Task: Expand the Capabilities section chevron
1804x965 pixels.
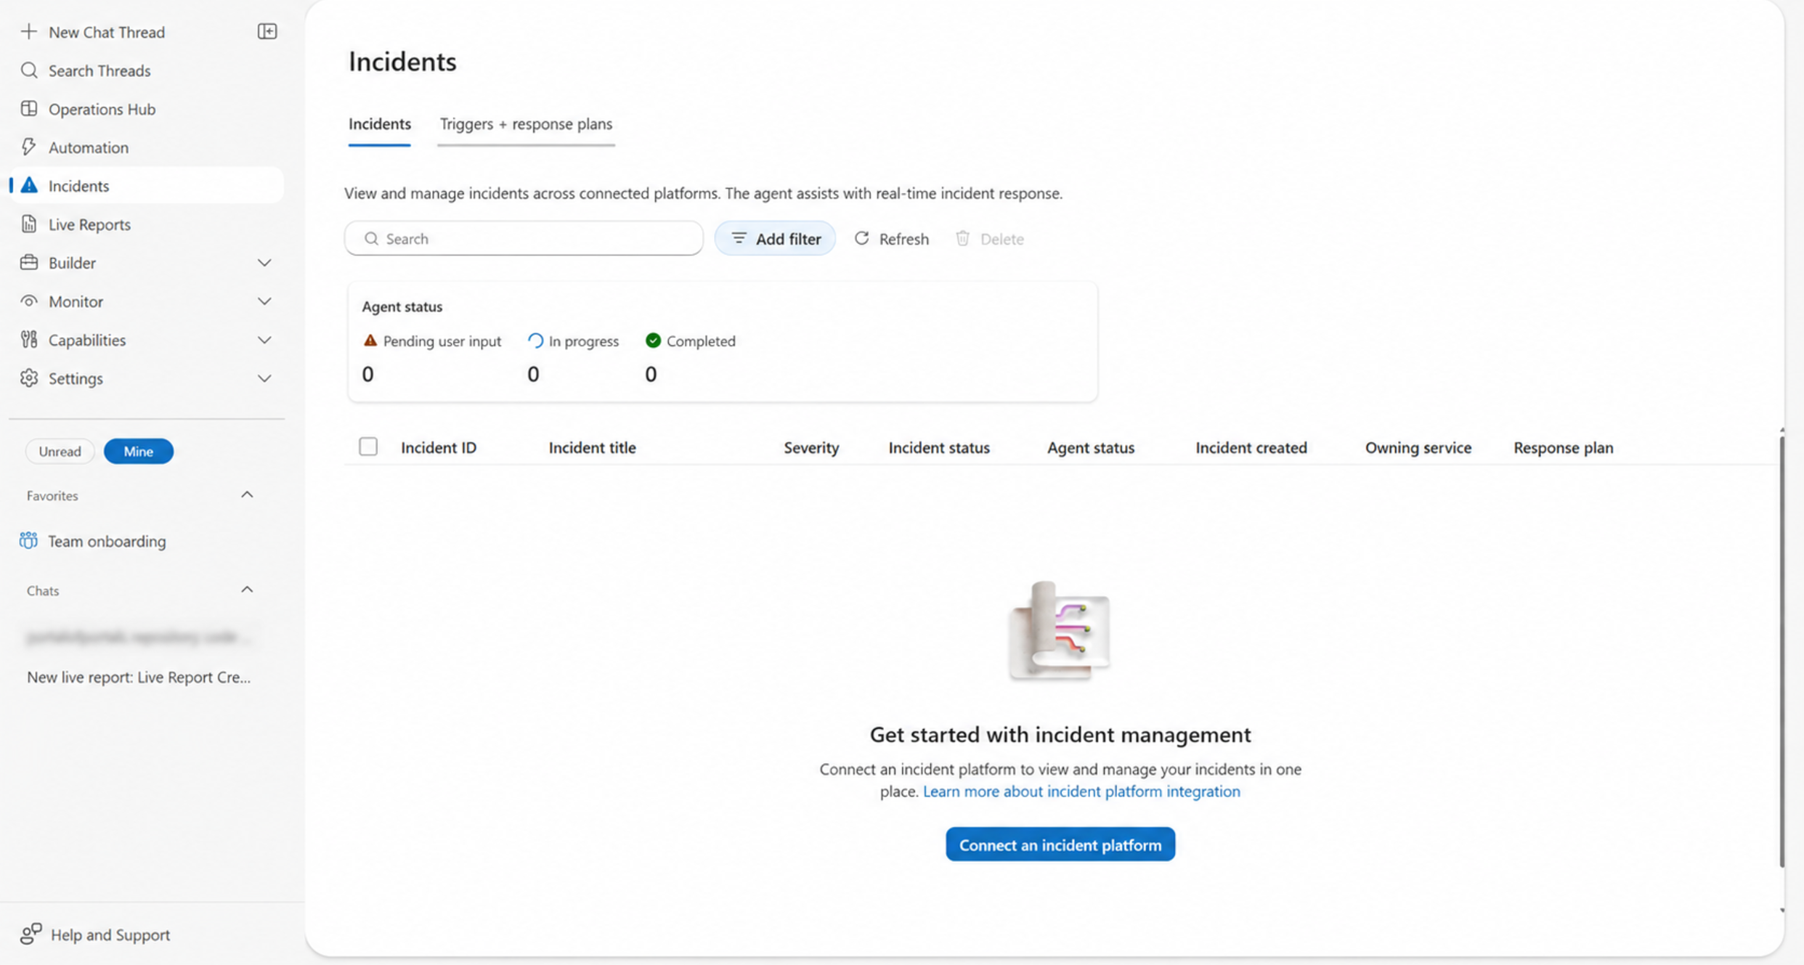Action: click(264, 340)
